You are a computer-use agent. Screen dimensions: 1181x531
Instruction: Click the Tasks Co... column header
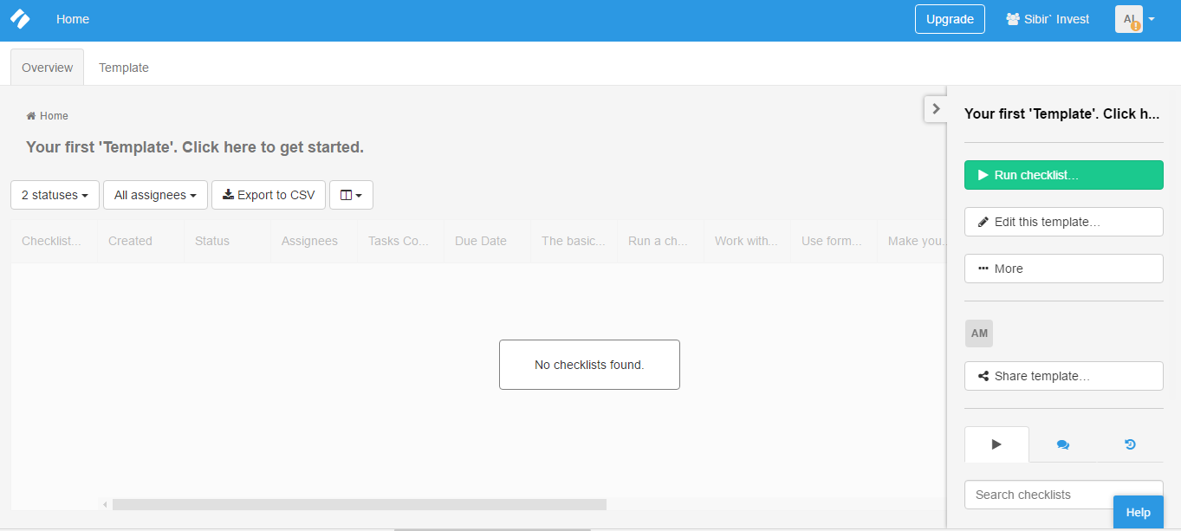399,241
